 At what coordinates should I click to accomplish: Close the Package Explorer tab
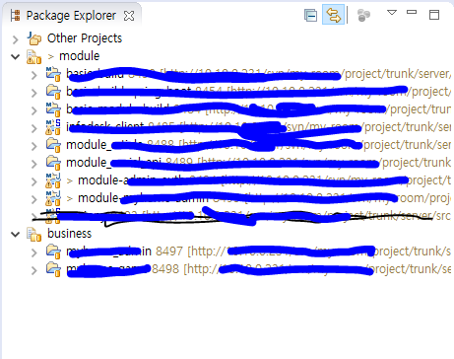pos(129,16)
